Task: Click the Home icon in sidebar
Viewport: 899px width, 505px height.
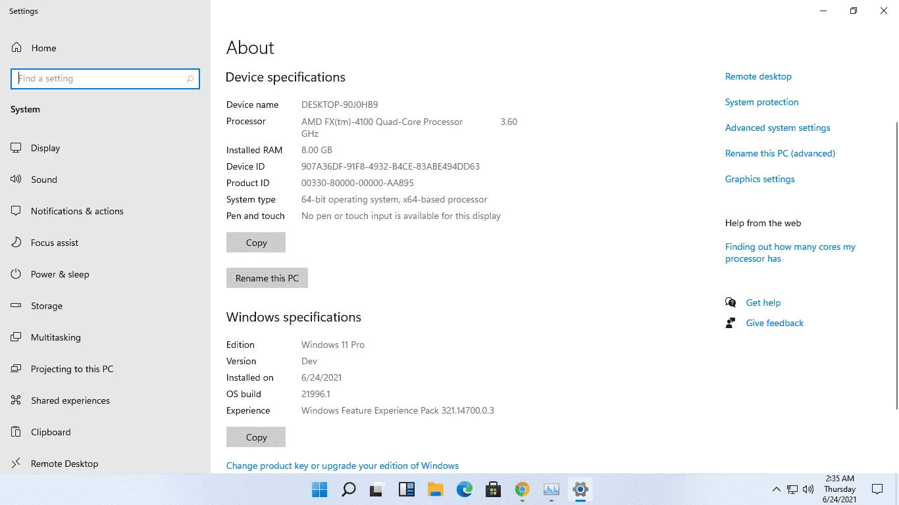Action: tap(16, 48)
